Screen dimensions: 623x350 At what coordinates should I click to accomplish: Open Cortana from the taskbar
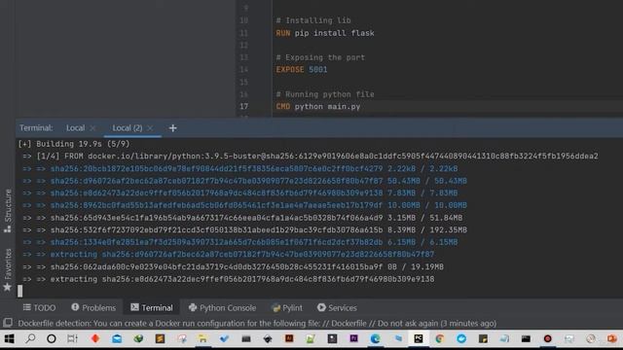[x=52, y=339]
